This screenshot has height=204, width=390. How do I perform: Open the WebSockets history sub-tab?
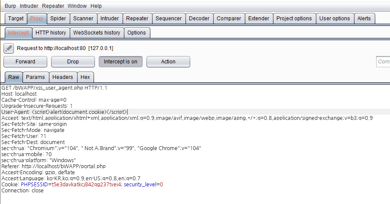click(x=97, y=33)
